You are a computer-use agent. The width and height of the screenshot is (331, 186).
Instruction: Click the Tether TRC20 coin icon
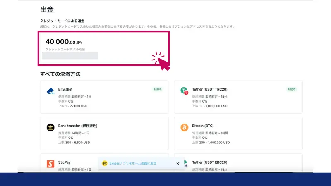[x=184, y=91]
